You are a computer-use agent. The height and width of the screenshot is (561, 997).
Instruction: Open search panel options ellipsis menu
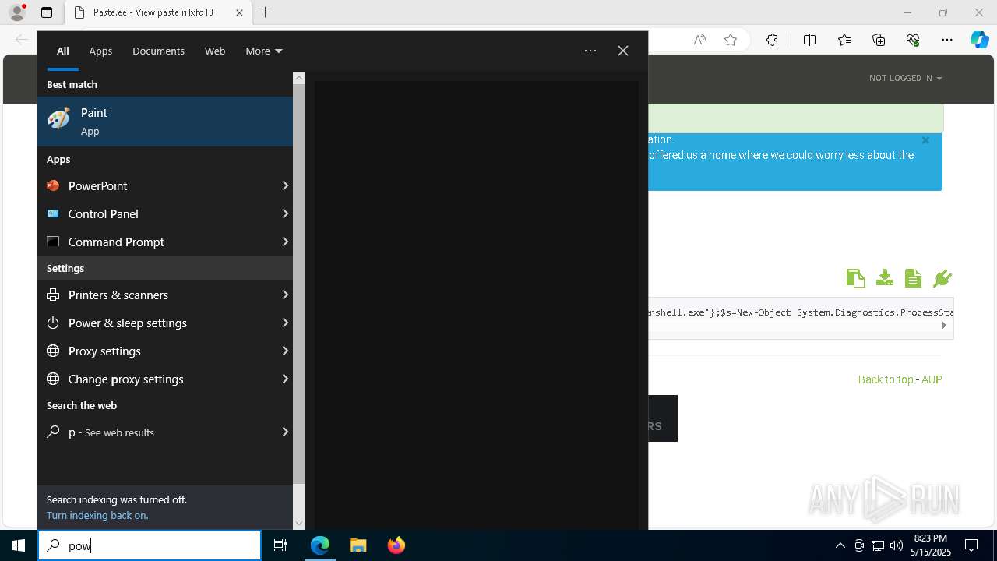coord(590,51)
